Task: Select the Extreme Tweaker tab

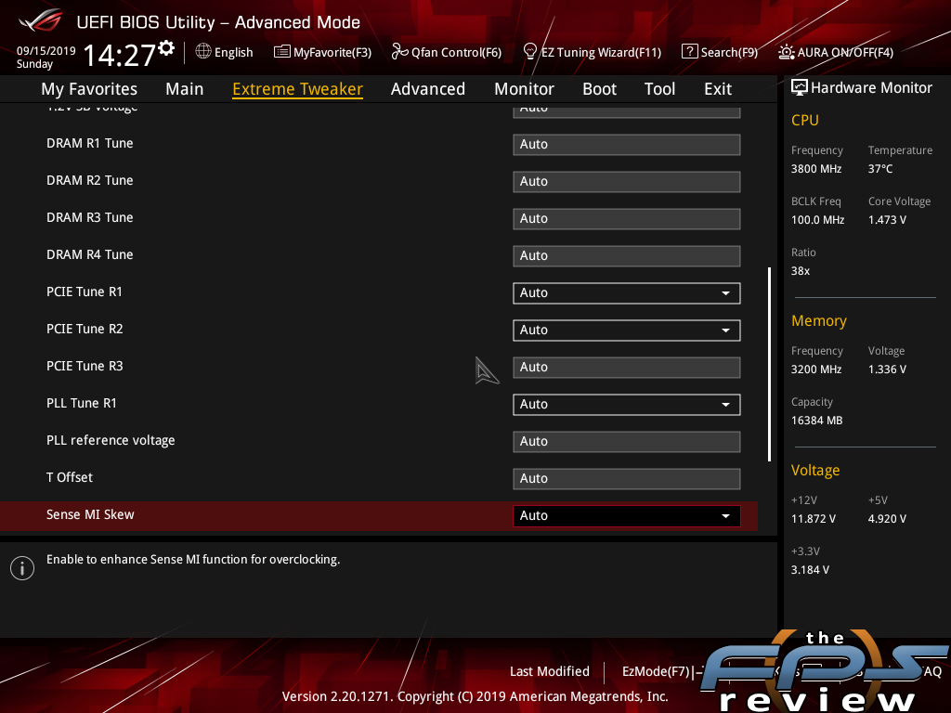Action: (297, 88)
